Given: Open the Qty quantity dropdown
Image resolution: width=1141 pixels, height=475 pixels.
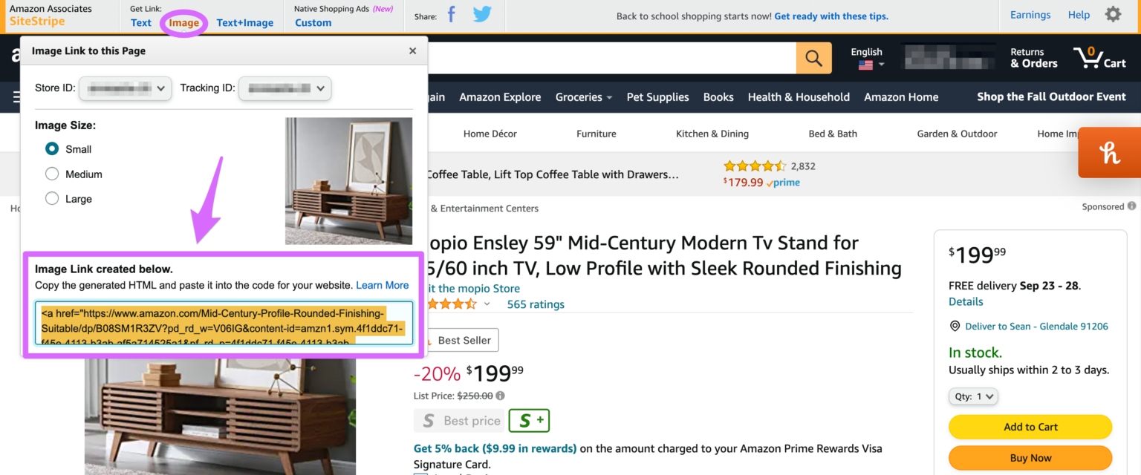Looking at the screenshot, I should click(973, 396).
